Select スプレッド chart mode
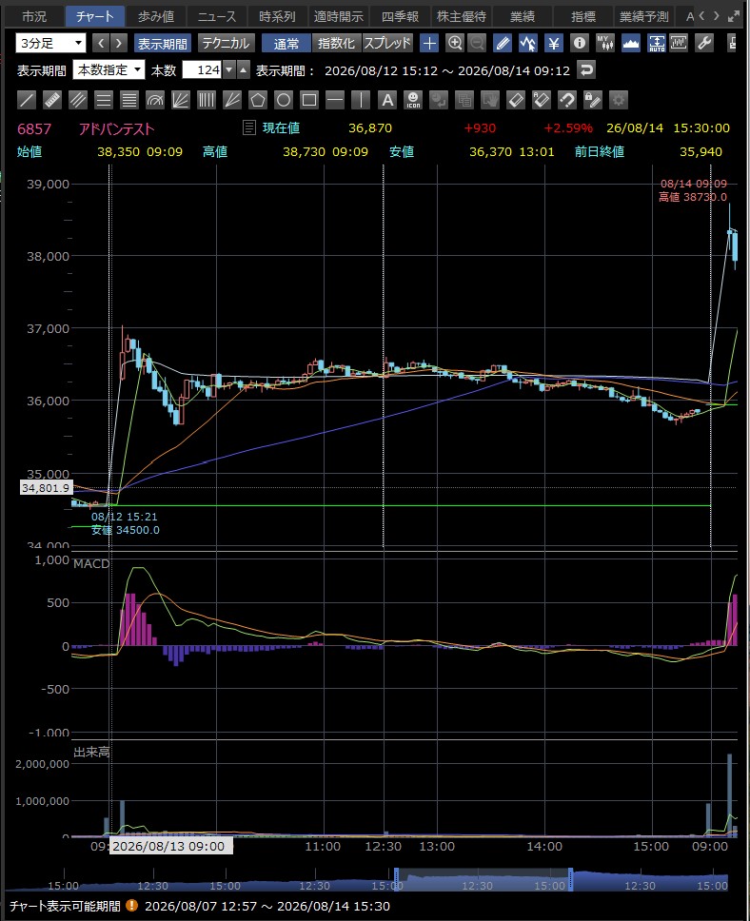 coord(387,43)
